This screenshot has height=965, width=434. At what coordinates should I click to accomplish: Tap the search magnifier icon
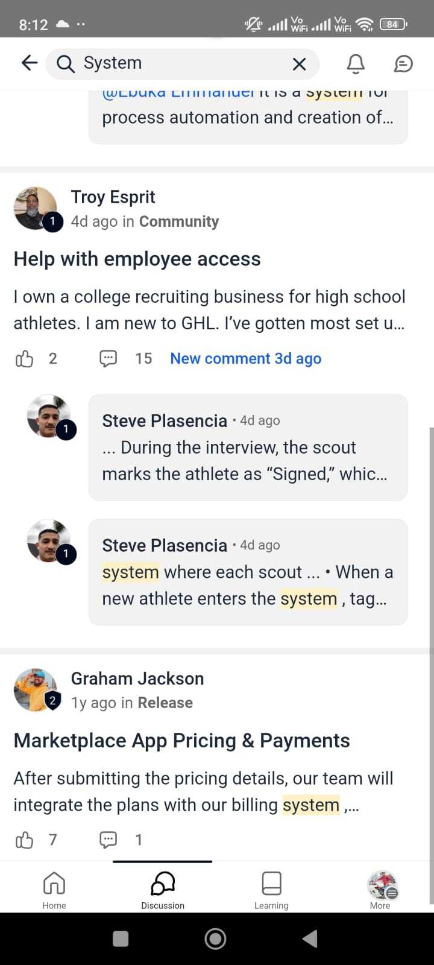65,63
